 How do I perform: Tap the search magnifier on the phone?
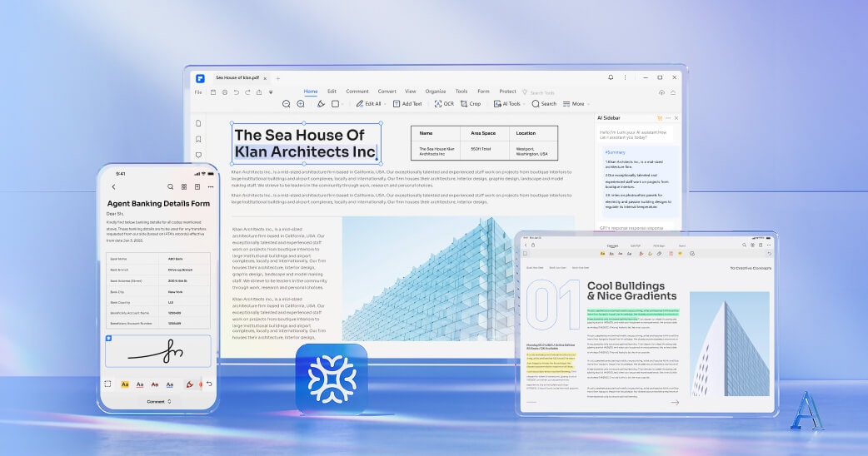(171, 187)
